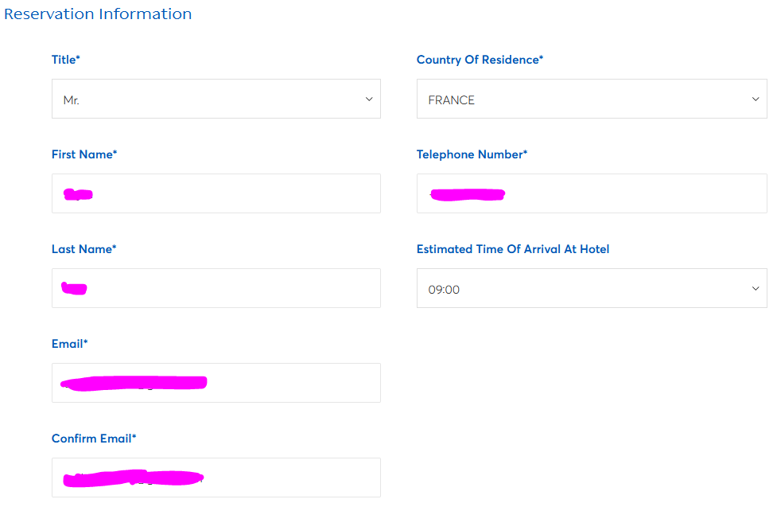Screen dimensions: 777x507
Task: Click the Country Of Residence* label
Action: coord(480,60)
